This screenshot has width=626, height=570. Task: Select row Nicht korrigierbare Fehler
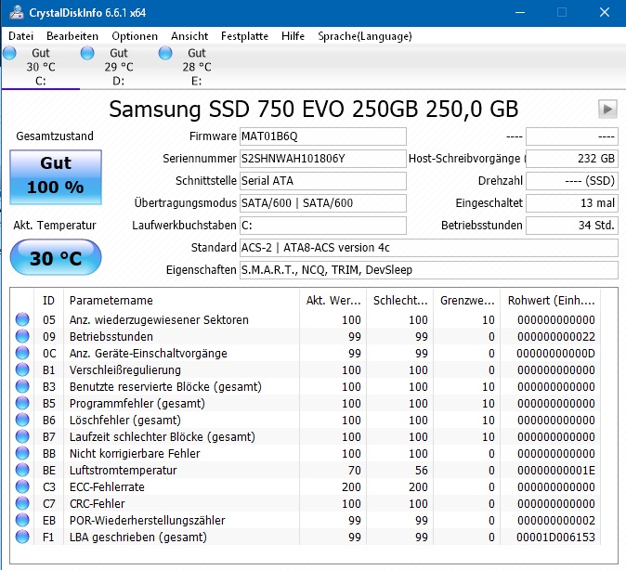(x=306, y=453)
